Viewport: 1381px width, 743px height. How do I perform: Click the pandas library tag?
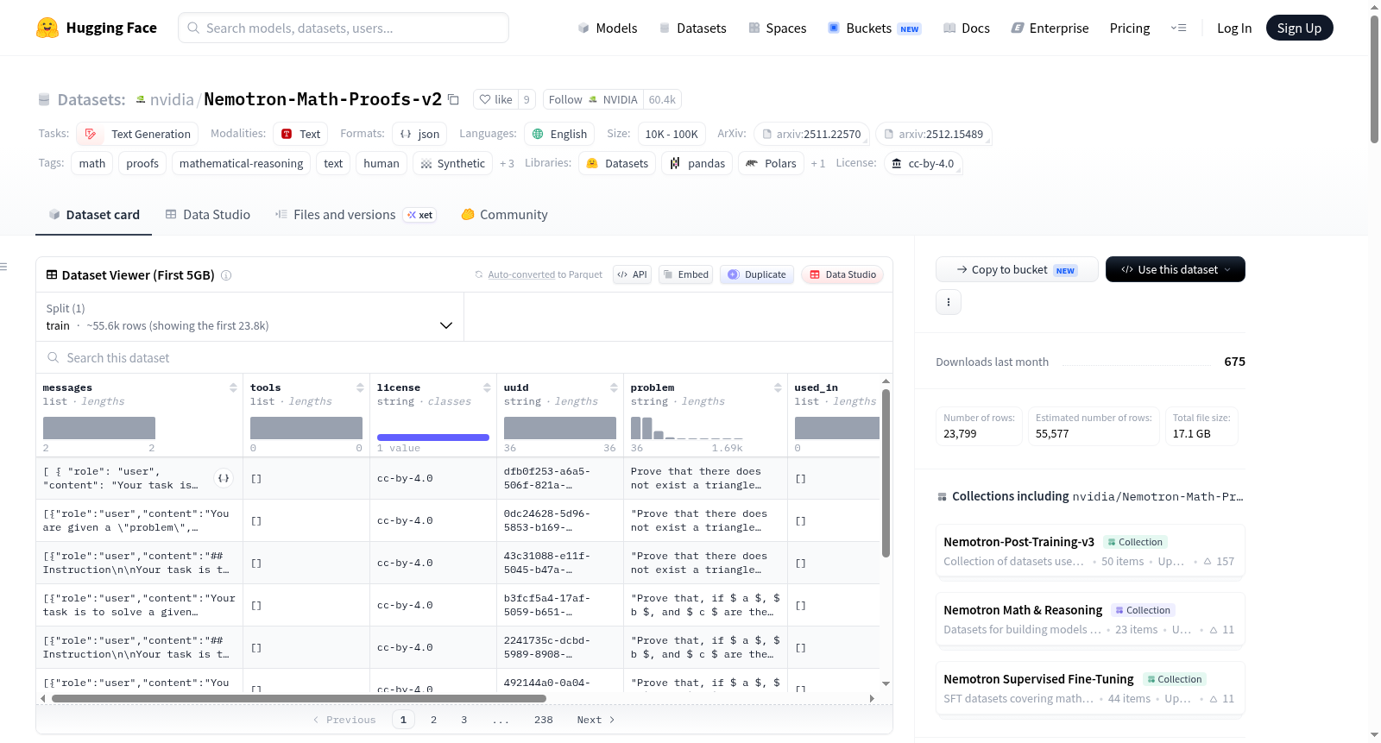click(697, 163)
